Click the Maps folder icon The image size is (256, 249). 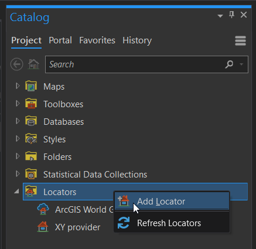pyautogui.click(x=31, y=86)
